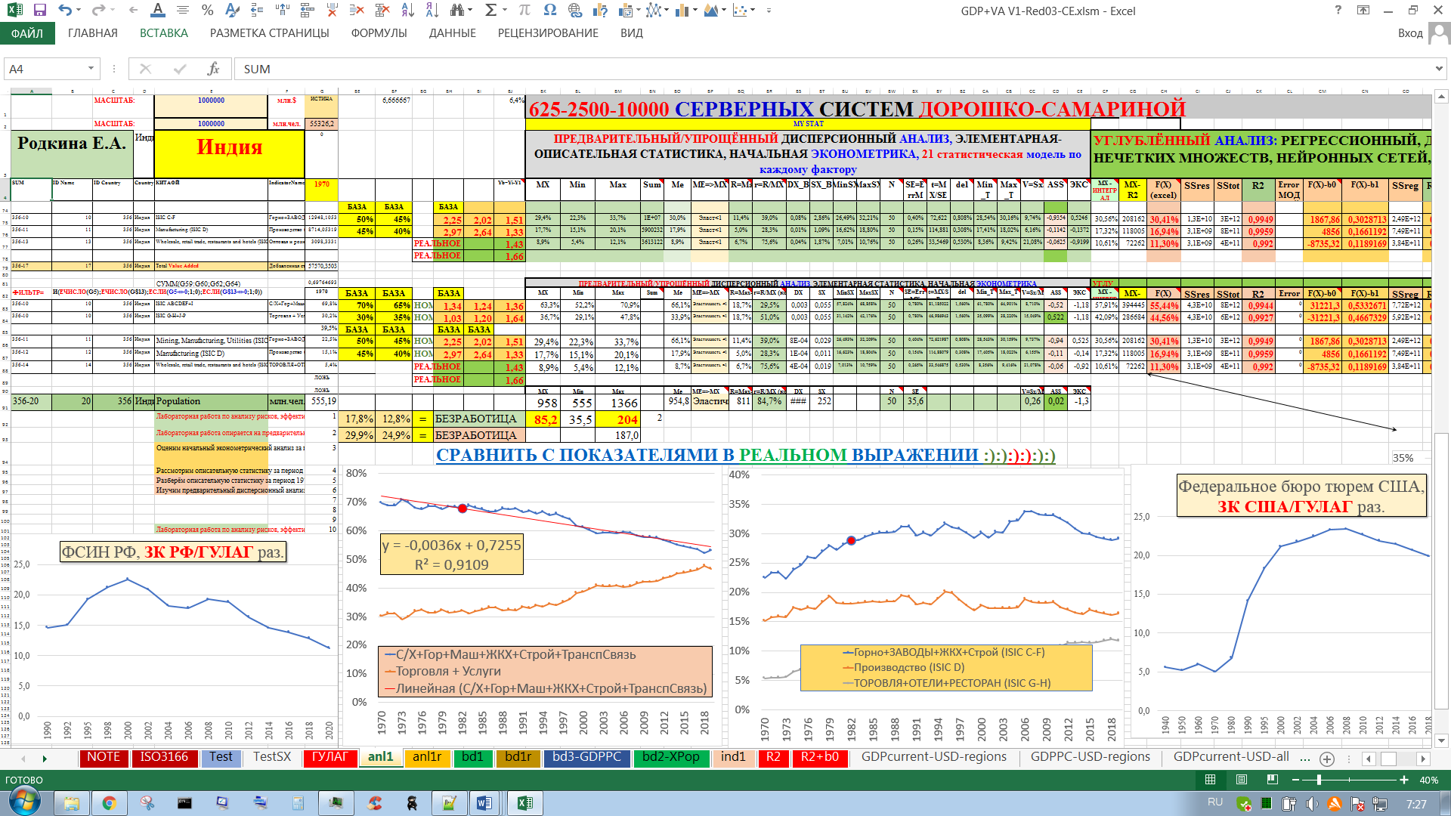The image size is (1451, 816).
Task: Click the Save icon in quick access toolbar
Action: click(40, 11)
